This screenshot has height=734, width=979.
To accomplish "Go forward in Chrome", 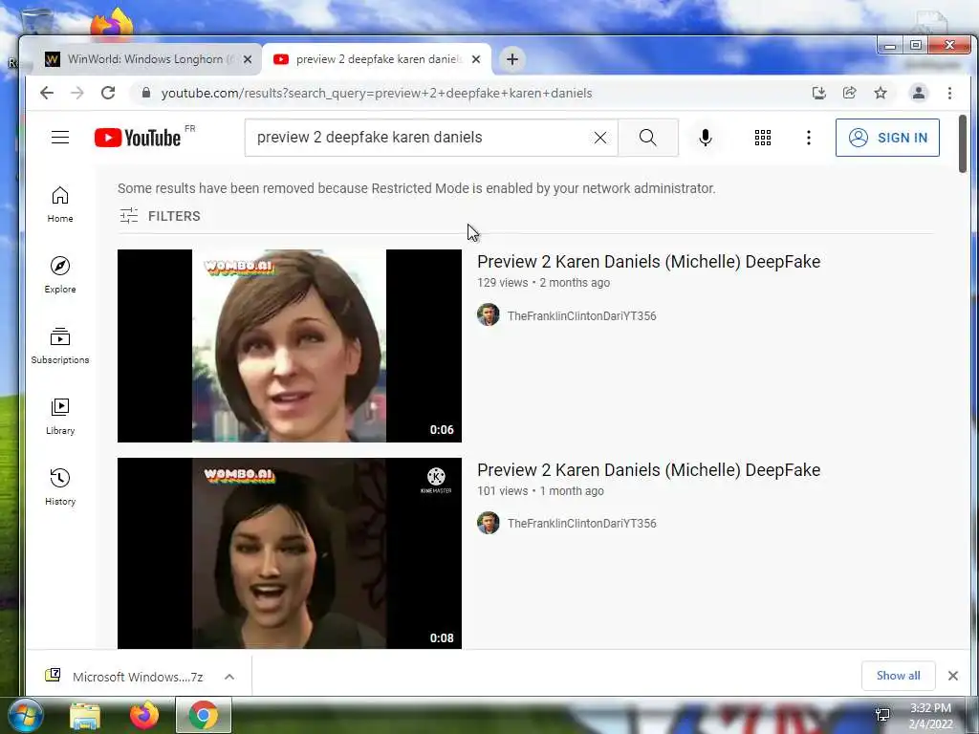I will pyautogui.click(x=77, y=93).
